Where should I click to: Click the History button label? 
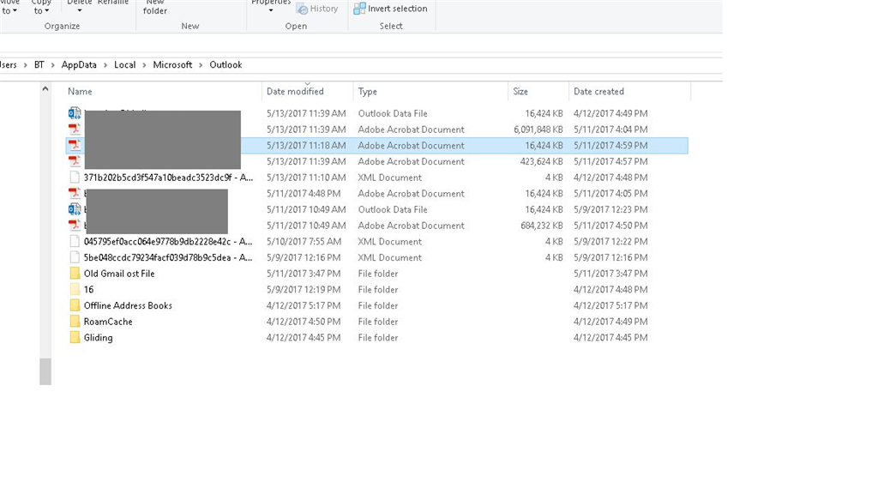click(324, 9)
